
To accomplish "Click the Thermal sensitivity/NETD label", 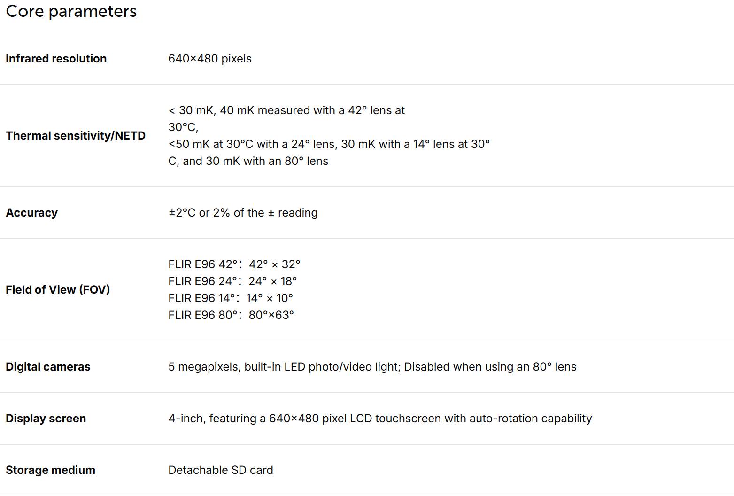I will tap(76, 136).
